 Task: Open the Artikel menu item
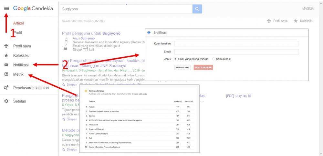(x=18, y=23)
